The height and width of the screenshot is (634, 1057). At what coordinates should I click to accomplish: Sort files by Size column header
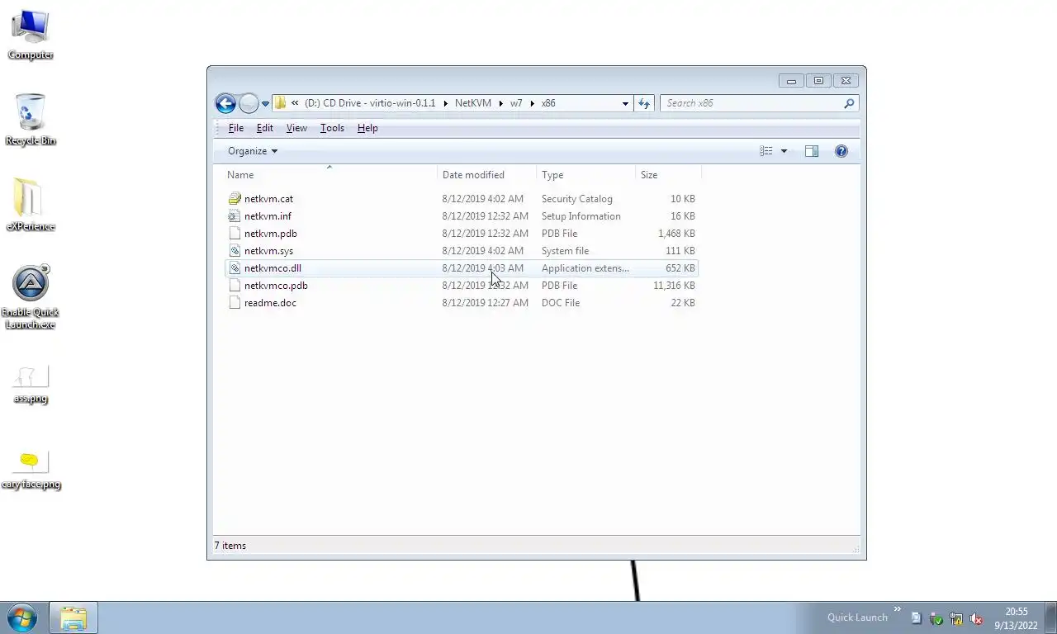669,175
